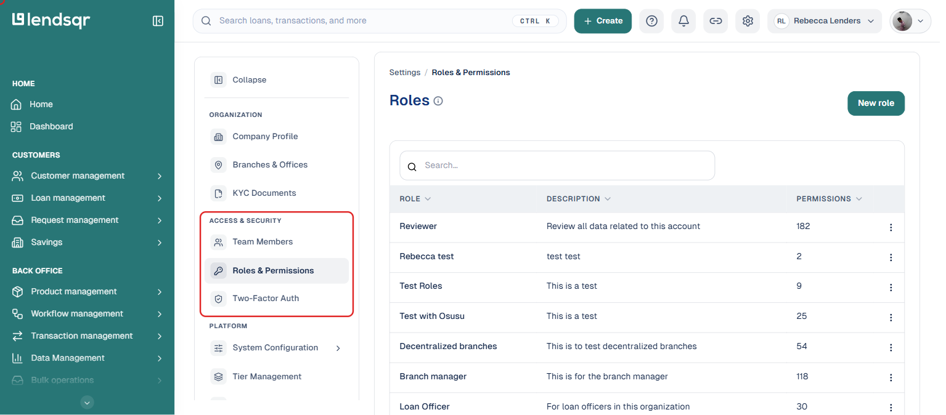Click the Tier Management layers icon
The height and width of the screenshot is (415, 946).
click(218, 376)
